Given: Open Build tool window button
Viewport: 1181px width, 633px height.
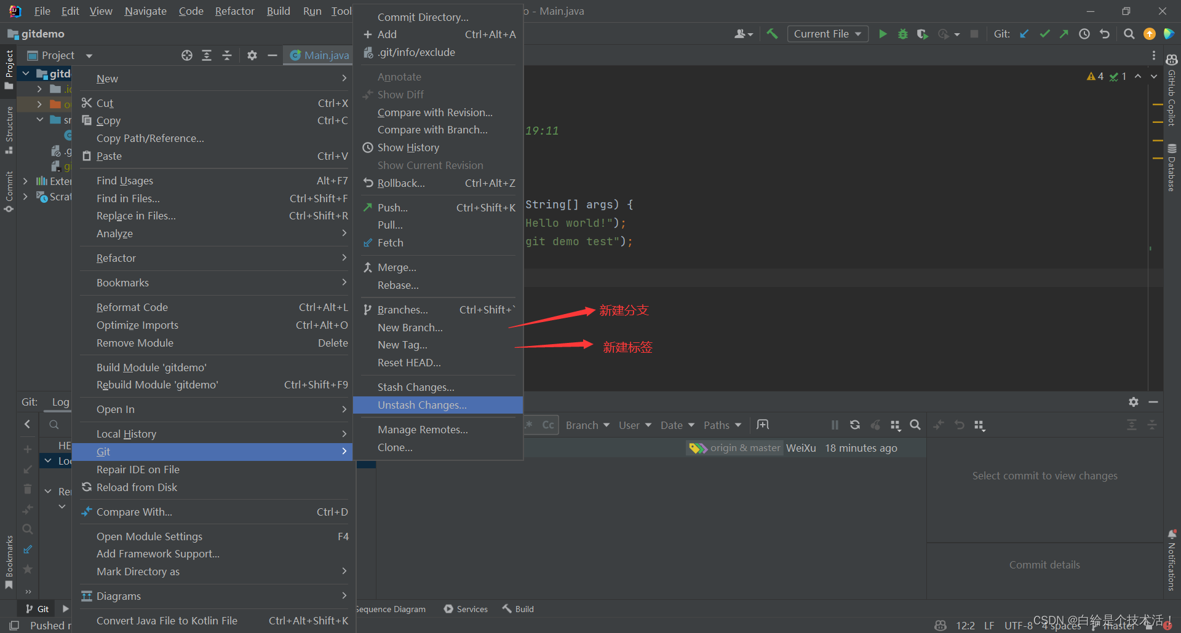Looking at the screenshot, I should (x=518, y=609).
